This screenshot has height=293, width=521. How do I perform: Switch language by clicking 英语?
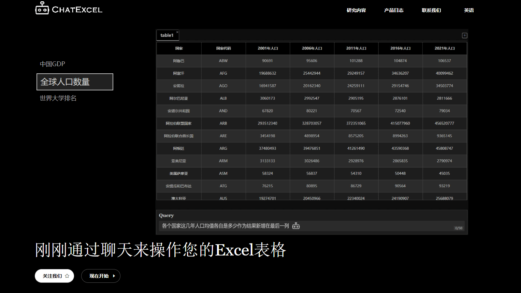(x=469, y=10)
